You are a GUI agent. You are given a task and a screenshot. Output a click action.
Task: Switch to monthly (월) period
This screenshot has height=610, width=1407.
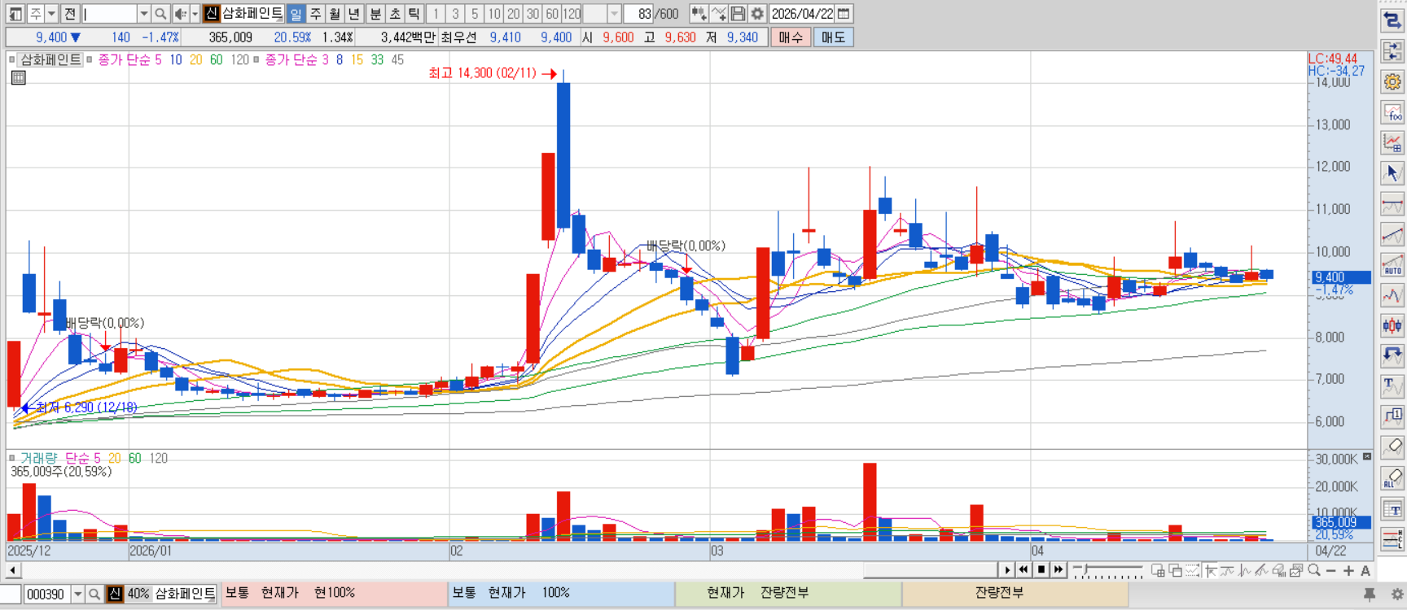click(x=335, y=14)
